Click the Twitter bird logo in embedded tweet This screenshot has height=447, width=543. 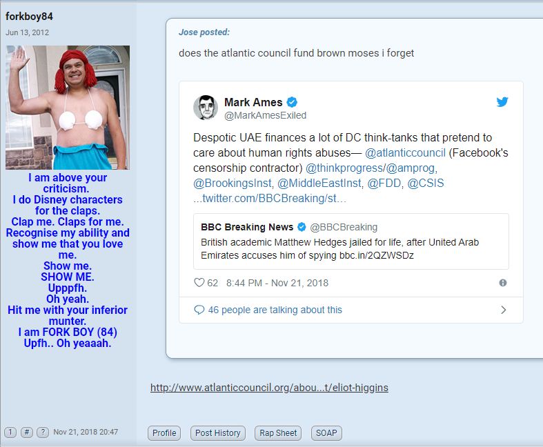(502, 102)
